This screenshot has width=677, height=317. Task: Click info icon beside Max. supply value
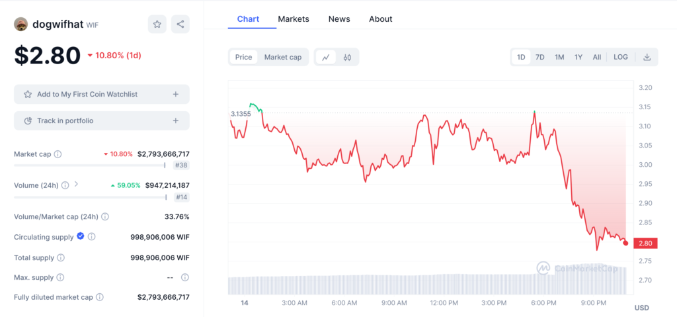point(185,277)
